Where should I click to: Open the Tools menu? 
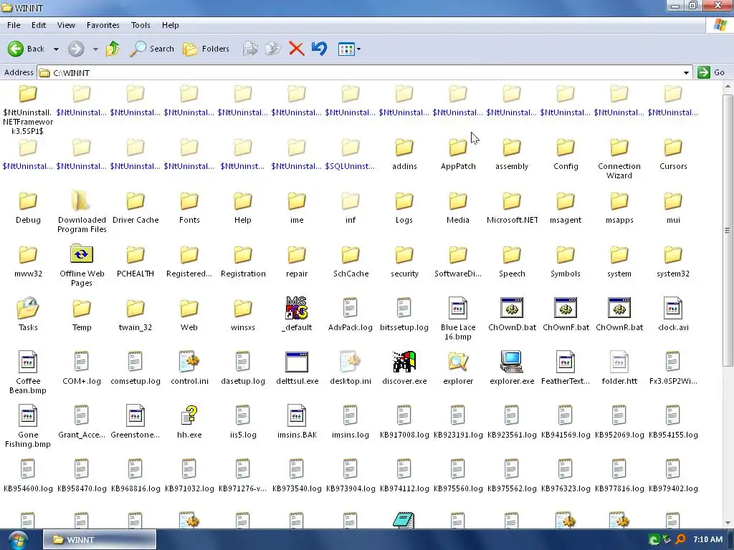click(140, 25)
